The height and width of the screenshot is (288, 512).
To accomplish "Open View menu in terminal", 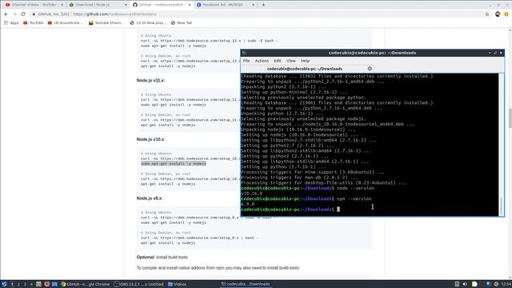I will (x=290, y=61).
